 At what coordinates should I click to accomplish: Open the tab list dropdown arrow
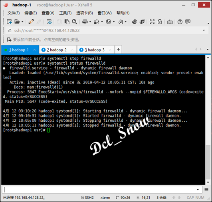coord(208,50)
